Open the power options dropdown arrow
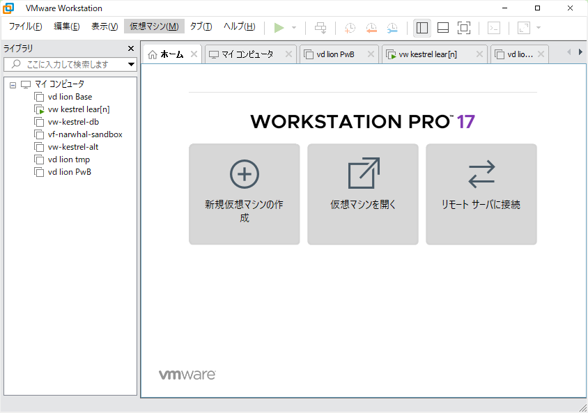588x413 pixels. click(x=294, y=28)
